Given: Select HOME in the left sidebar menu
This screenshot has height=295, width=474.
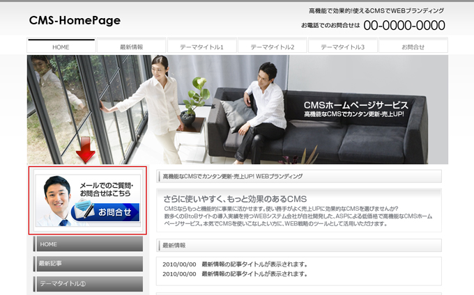Looking at the screenshot, I should tap(88, 244).
